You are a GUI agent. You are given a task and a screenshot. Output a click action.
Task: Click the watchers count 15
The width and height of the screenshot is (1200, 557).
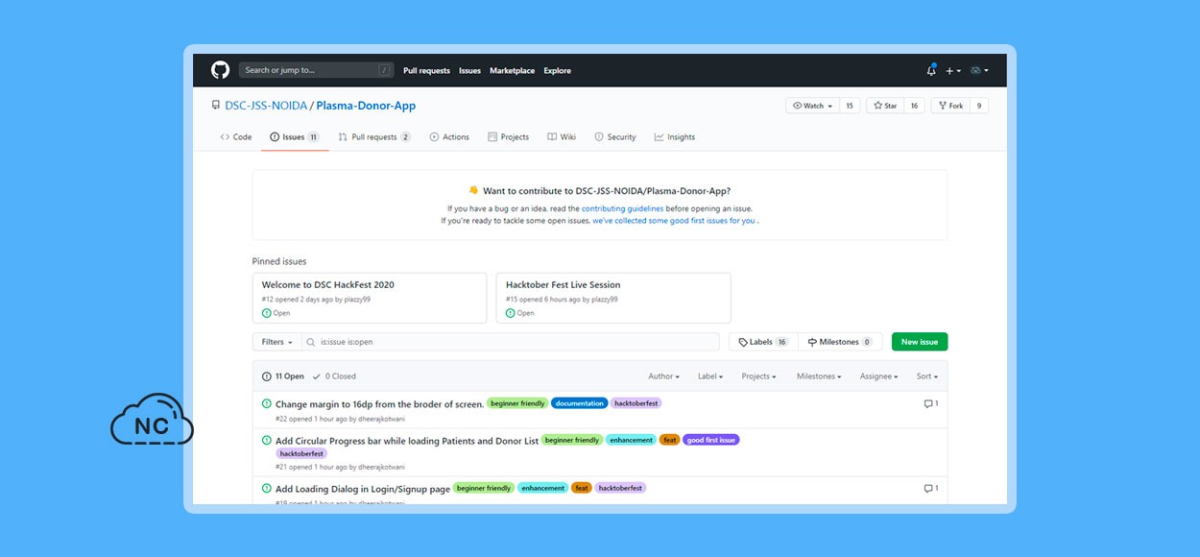[x=849, y=106]
